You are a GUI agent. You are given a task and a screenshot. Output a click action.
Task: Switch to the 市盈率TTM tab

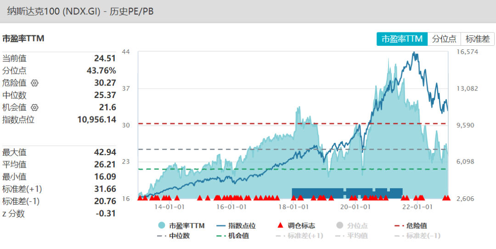tap(402, 39)
